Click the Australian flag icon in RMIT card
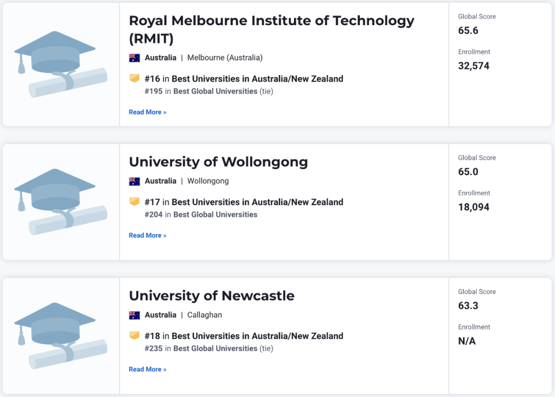The image size is (555, 397). [x=135, y=58]
